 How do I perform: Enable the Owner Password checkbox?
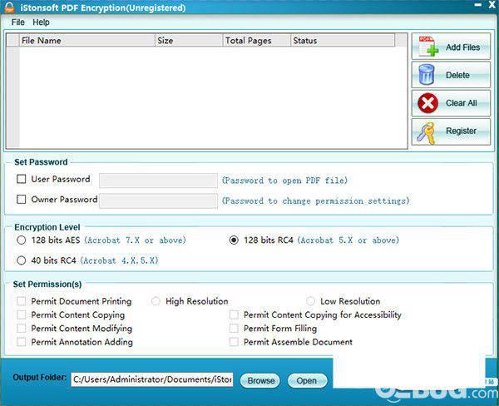pyautogui.click(x=22, y=200)
